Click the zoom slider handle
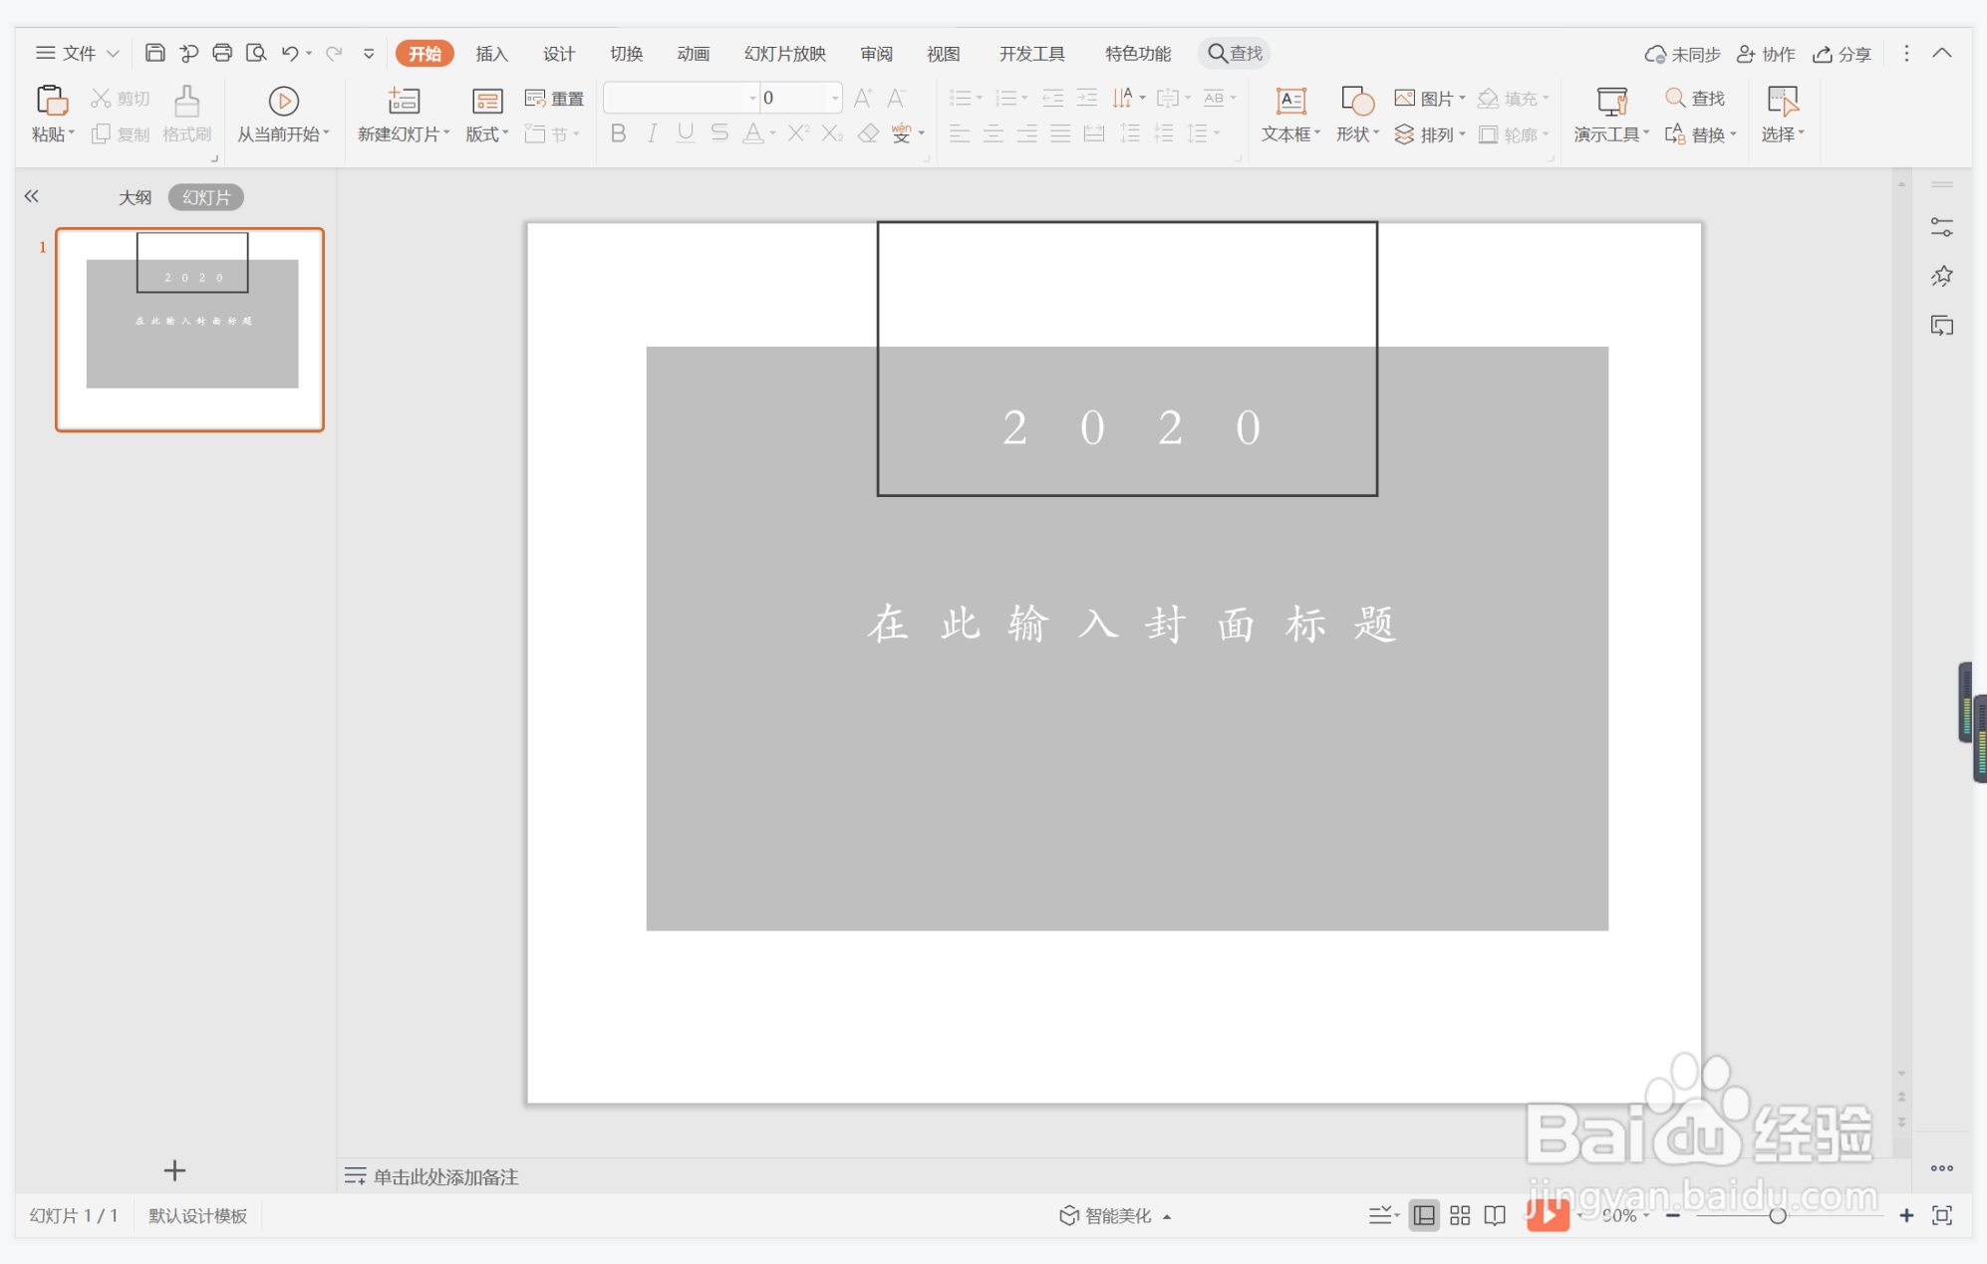1987x1264 pixels. click(x=1777, y=1215)
